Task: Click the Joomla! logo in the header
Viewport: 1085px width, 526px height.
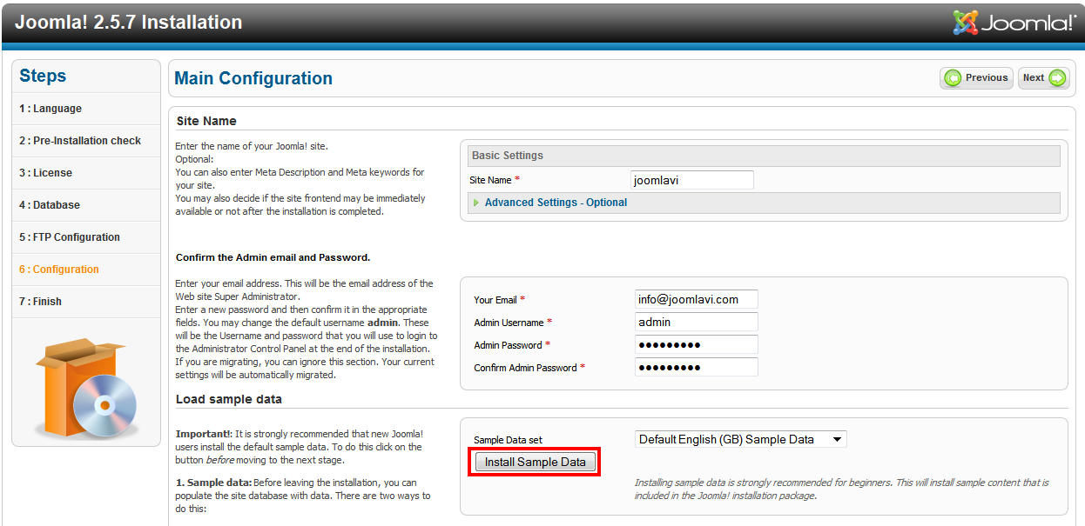Action: coord(1014,23)
